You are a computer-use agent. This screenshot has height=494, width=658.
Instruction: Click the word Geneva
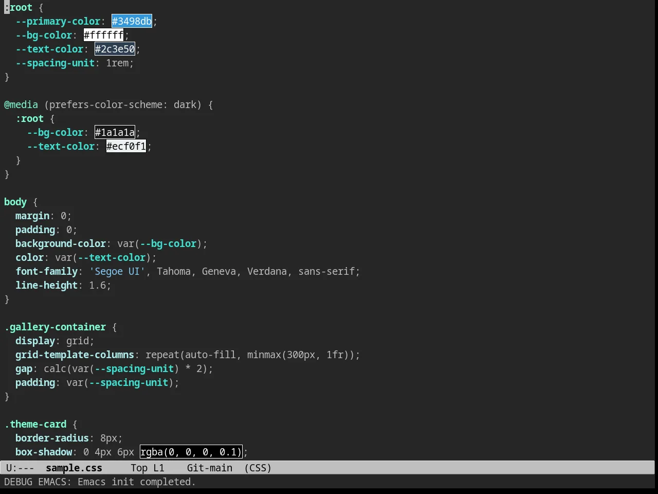click(x=219, y=271)
